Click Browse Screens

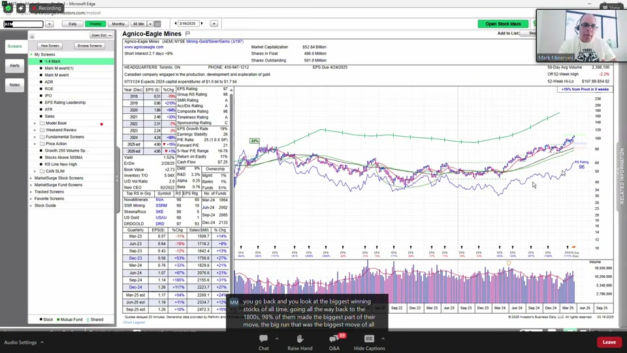click(89, 46)
